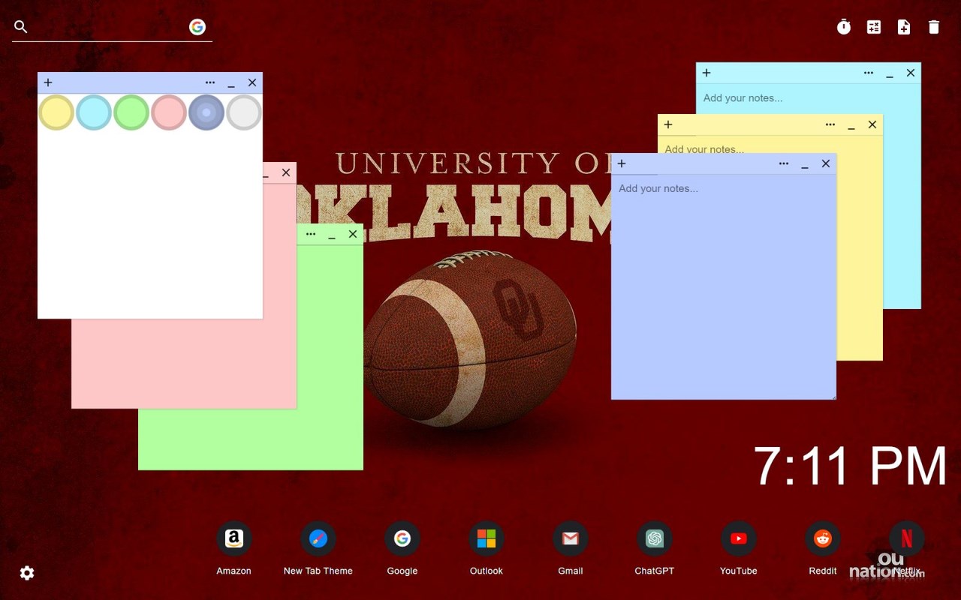
Task: Select the yellow note color swatch
Action: (56, 112)
